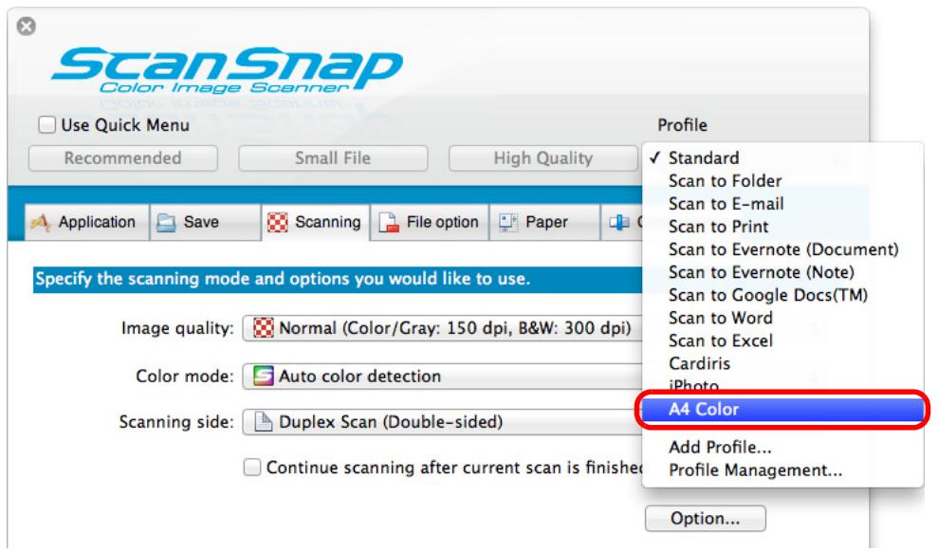938x552 pixels.
Task: Click the Image quality: label
Action: coord(177,328)
